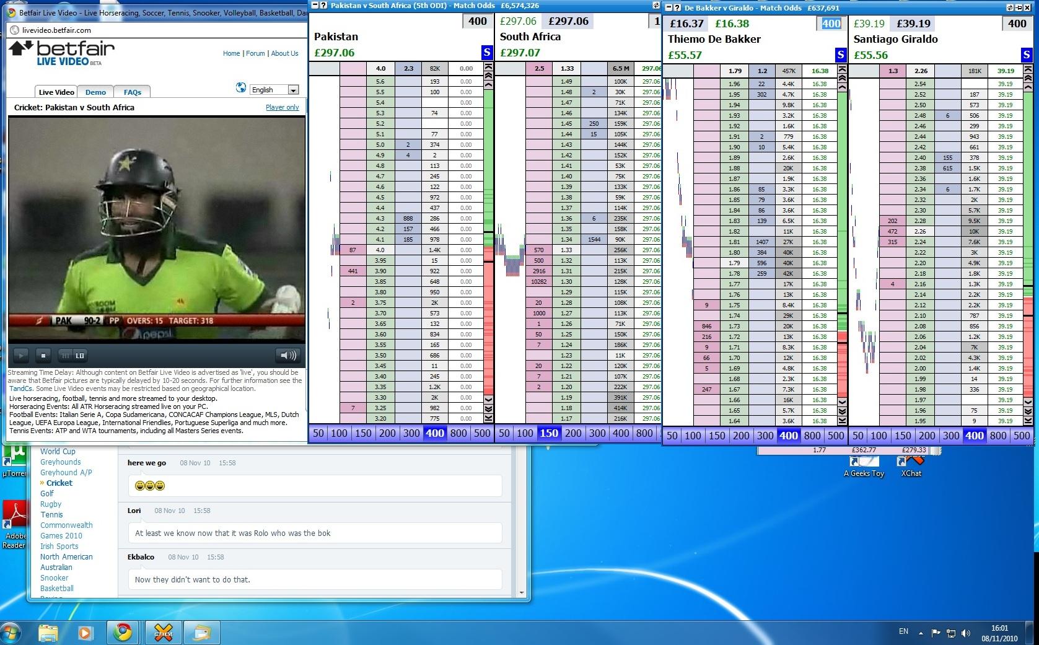Switch video quality with the LO button
1039x645 pixels.
coord(80,355)
